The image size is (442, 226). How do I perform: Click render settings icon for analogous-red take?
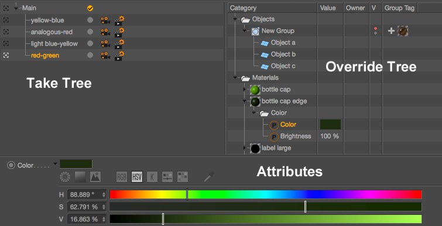[x=119, y=32]
